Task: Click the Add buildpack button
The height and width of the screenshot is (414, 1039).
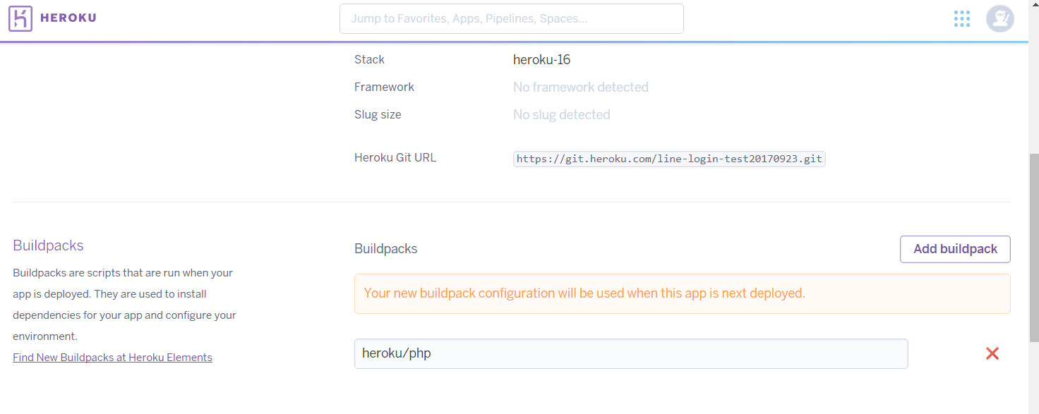Action: (x=955, y=249)
